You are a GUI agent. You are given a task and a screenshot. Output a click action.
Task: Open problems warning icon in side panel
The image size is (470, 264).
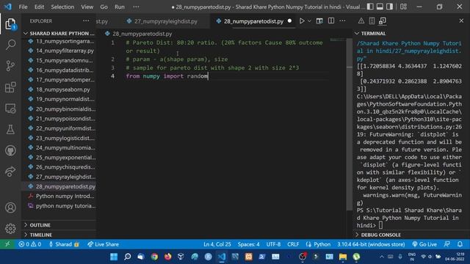click(361, 21)
